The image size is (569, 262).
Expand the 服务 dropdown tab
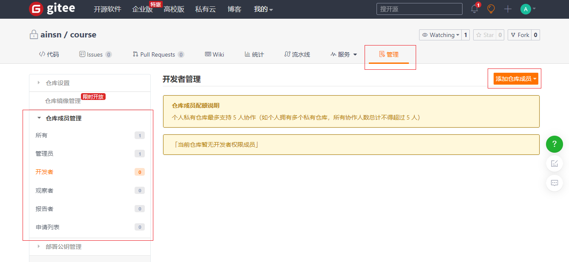[x=344, y=54]
